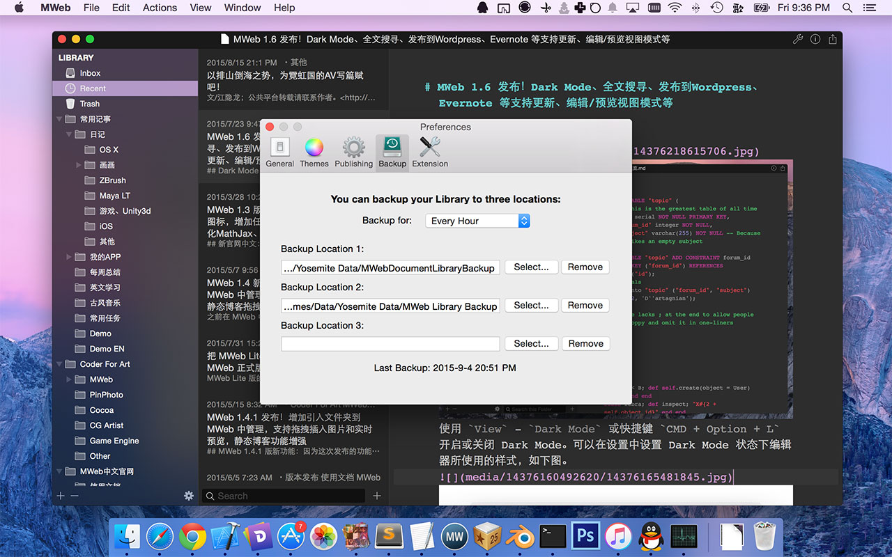892x557 pixels.
Task: Open the Actions menu
Action: click(x=160, y=8)
